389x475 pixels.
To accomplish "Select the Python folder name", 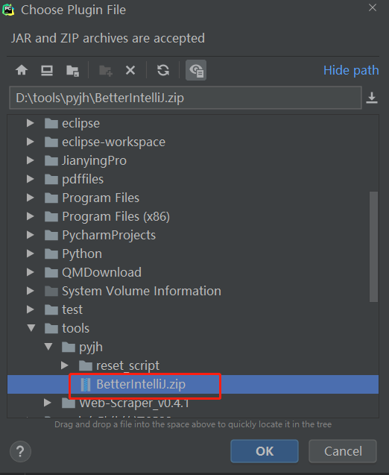I will click(x=82, y=254).
